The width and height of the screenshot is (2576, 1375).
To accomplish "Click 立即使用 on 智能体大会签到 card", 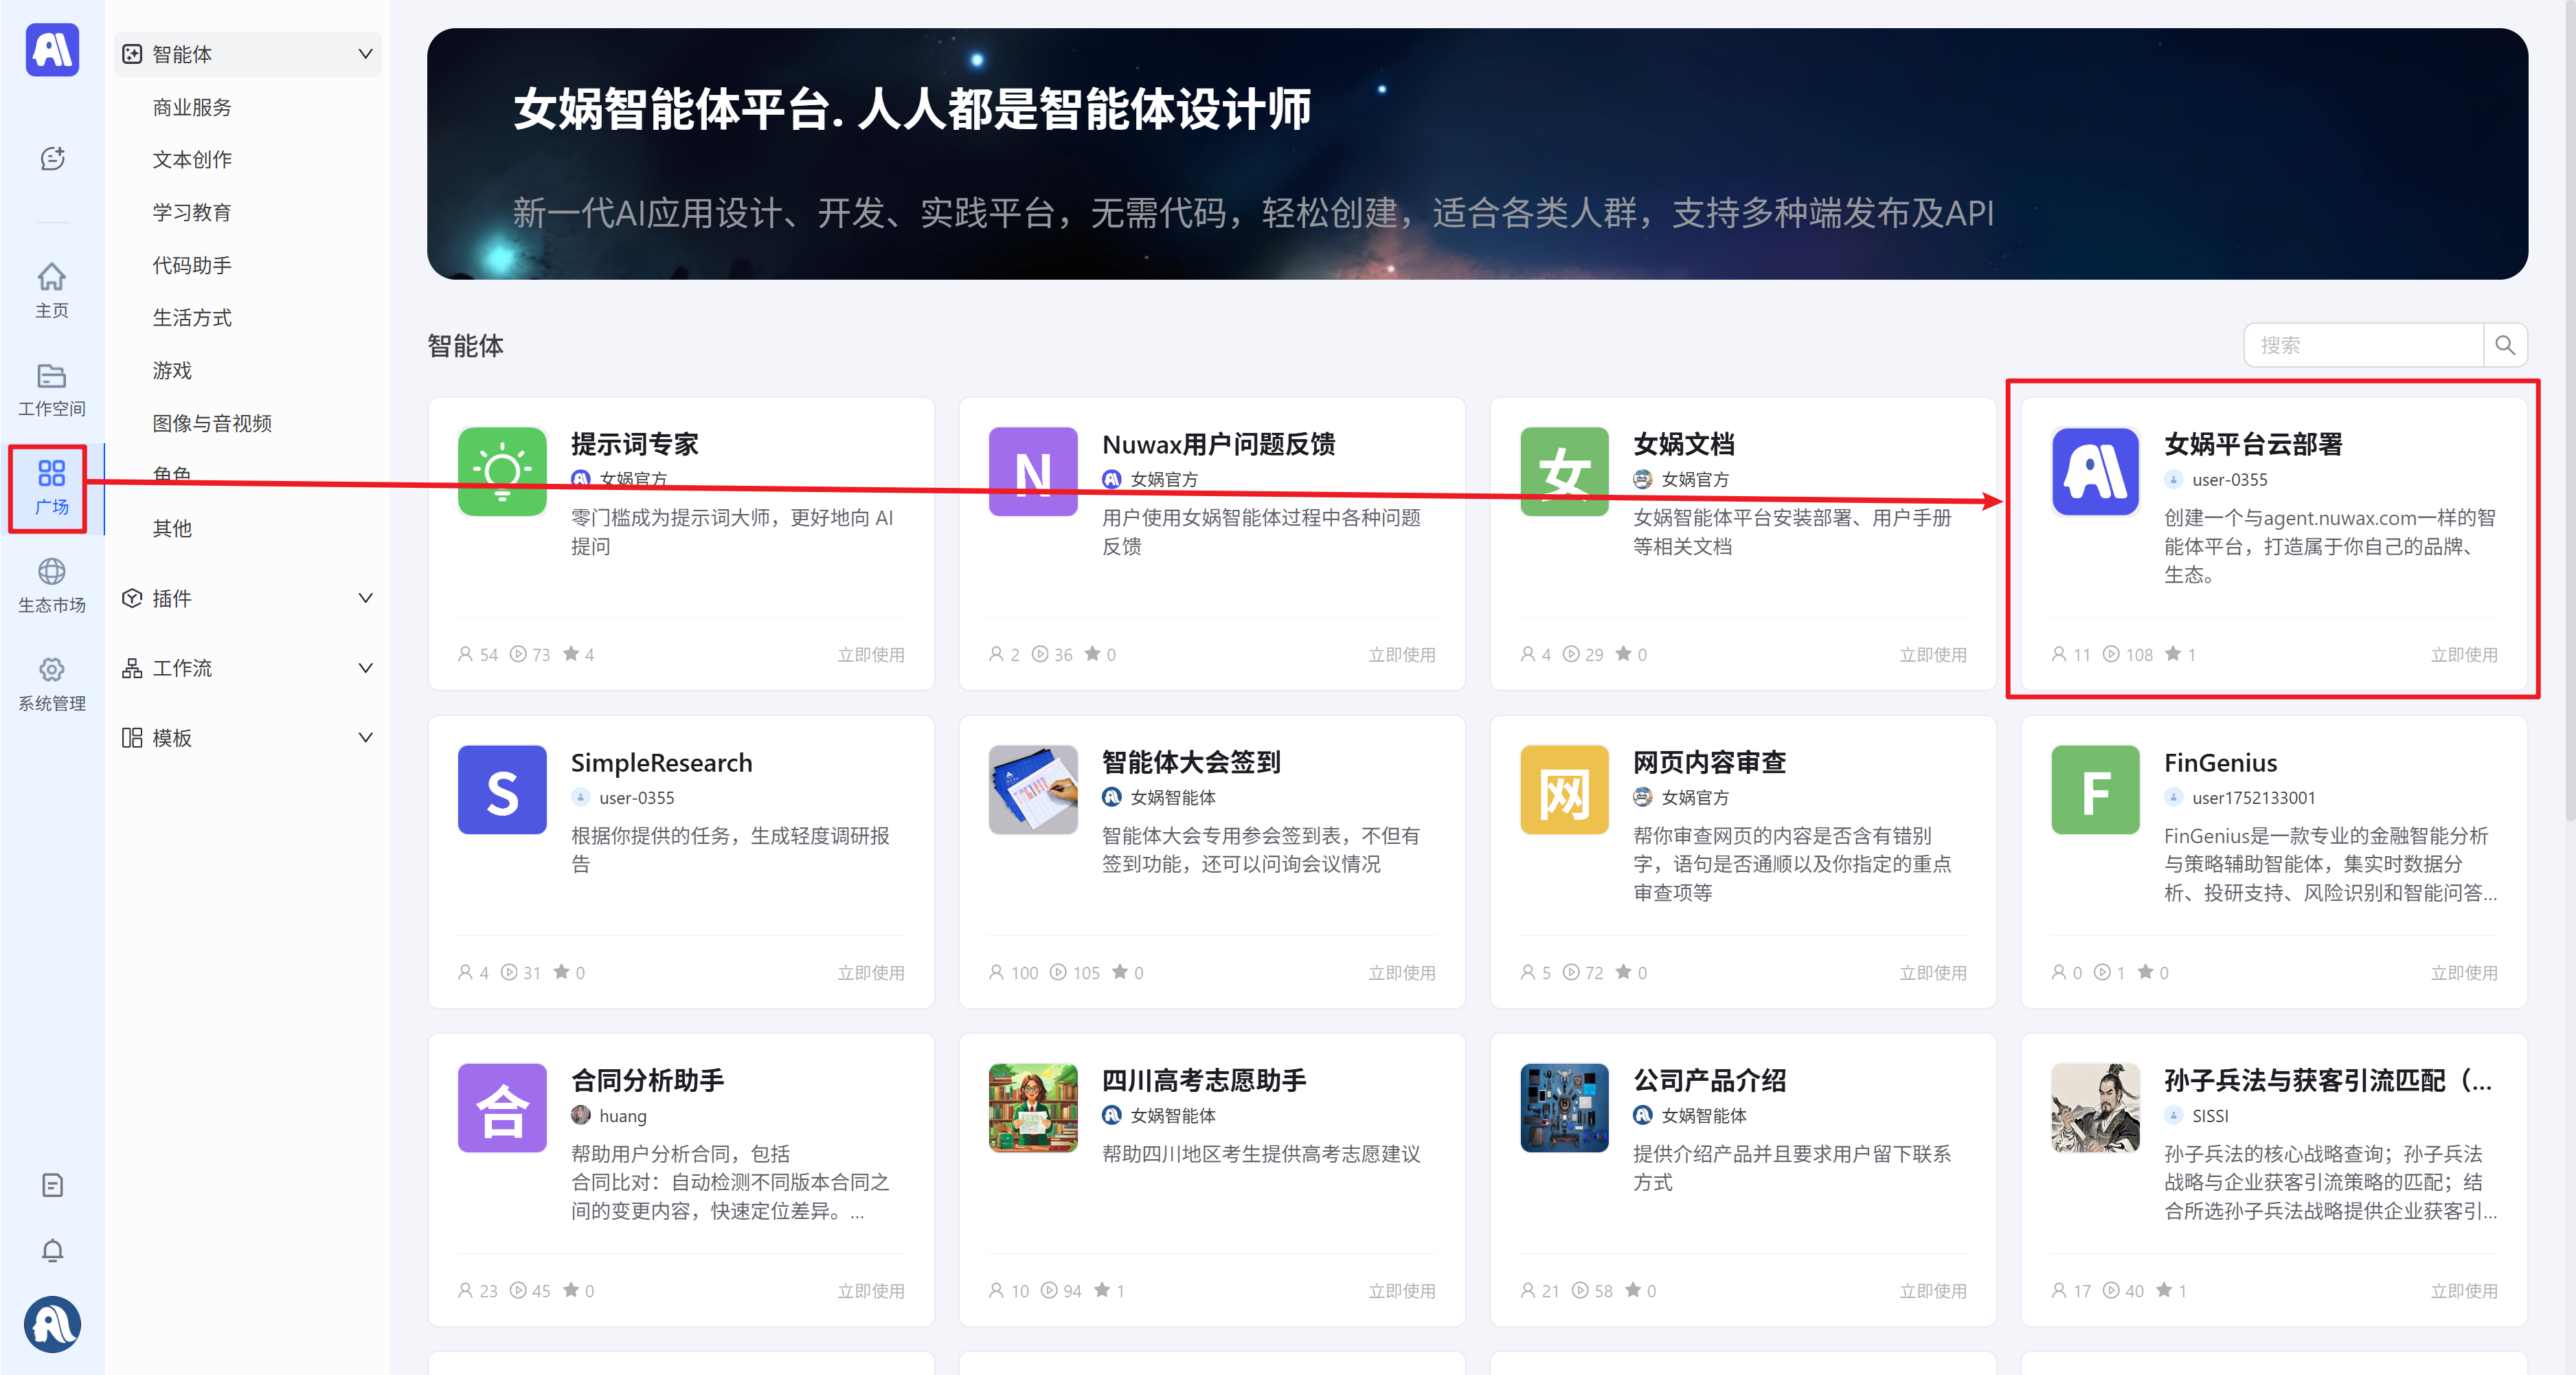I will (1401, 972).
